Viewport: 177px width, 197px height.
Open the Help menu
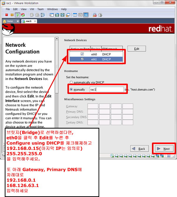64,9
